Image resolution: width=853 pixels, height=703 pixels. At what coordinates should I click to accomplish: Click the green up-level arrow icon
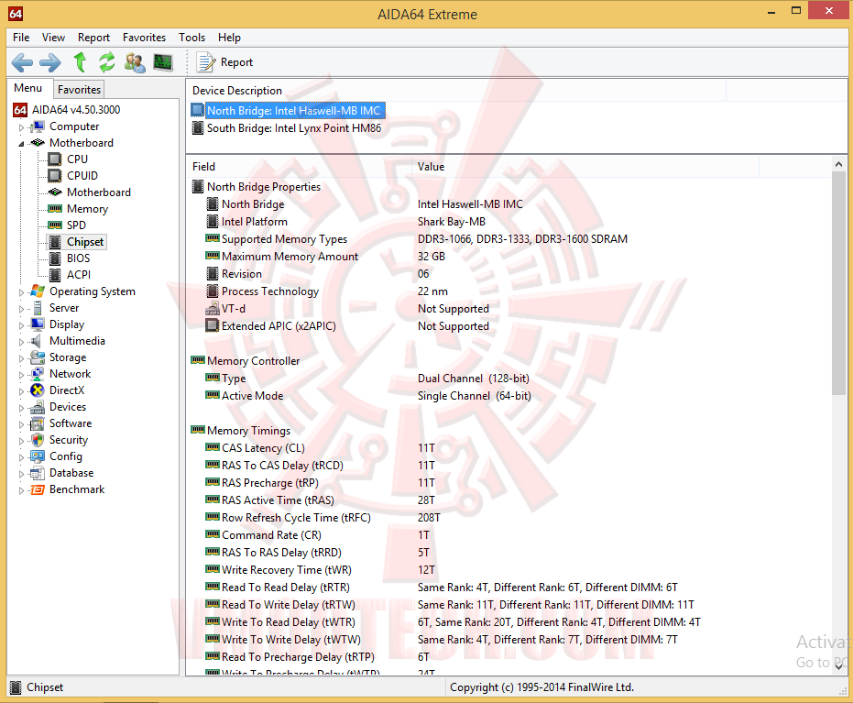pyautogui.click(x=80, y=62)
